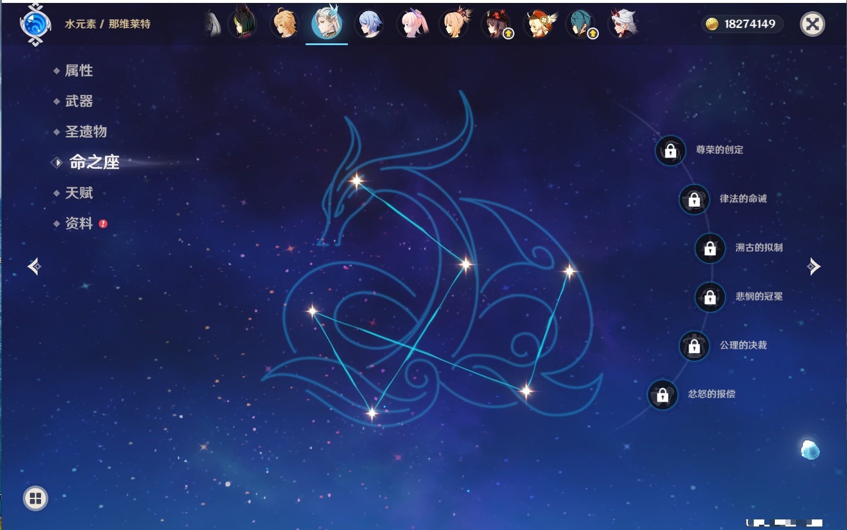Click the red alert badge beside 资料
This screenshot has height=530, width=847.
[x=103, y=224]
